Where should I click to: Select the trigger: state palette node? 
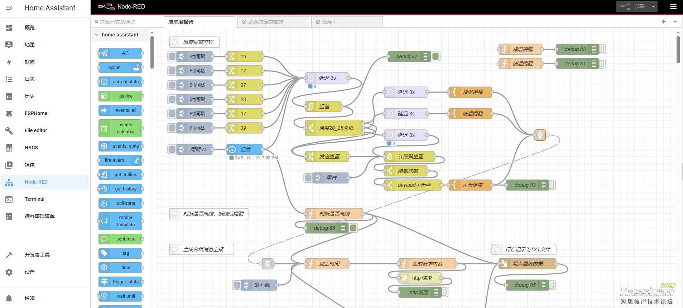tap(120, 282)
